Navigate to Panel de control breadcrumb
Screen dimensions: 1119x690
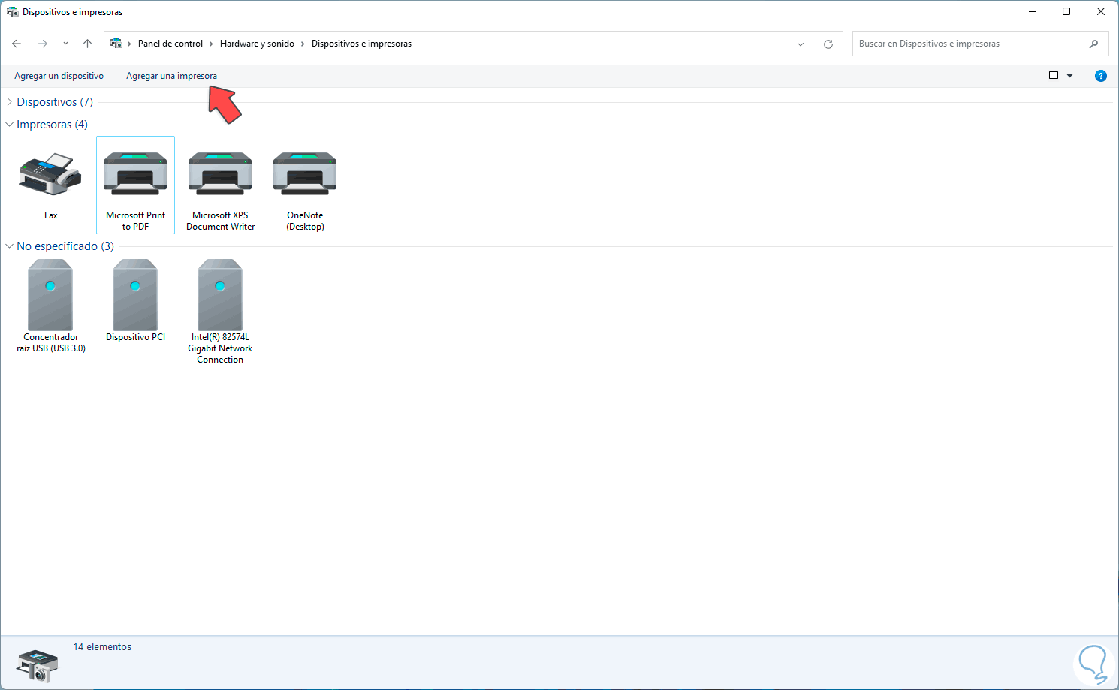pos(170,44)
